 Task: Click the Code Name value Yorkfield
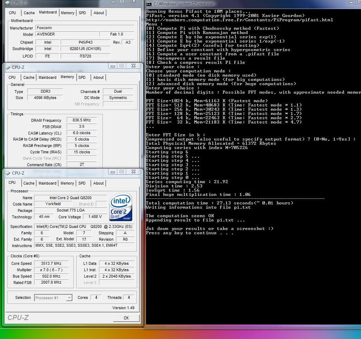coord(53,204)
